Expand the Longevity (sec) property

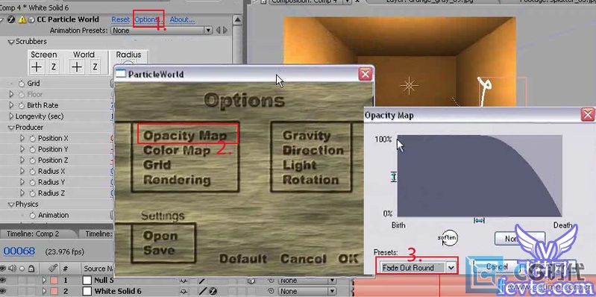pyautogui.click(x=11, y=116)
